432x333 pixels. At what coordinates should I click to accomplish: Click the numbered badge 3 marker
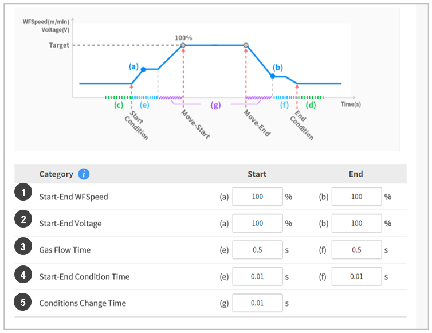[x=23, y=248]
